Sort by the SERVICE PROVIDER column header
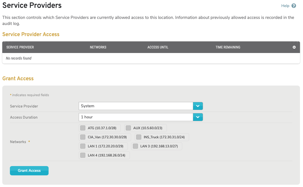Image resolution: width=303 pixels, height=187 pixels. [20, 47]
